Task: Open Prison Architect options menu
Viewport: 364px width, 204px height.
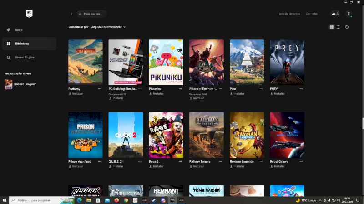Action: (100, 162)
